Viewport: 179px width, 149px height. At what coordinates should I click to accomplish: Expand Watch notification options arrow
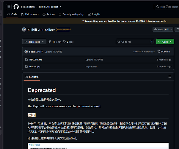tap(171, 30)
